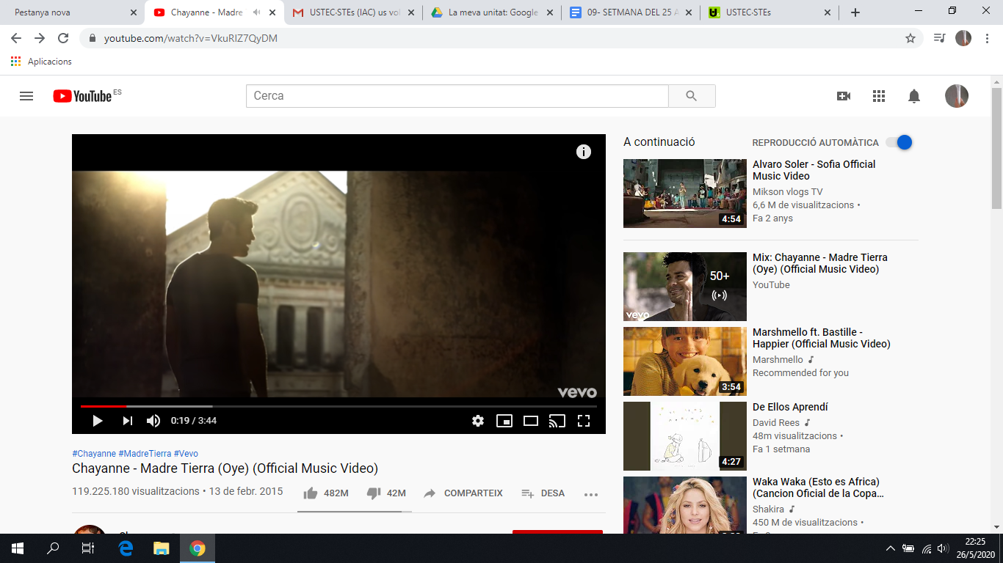Open Mix Chayanne Madre Tierra thumbnail
1003x563 pixels.
(x=685, y=287)
